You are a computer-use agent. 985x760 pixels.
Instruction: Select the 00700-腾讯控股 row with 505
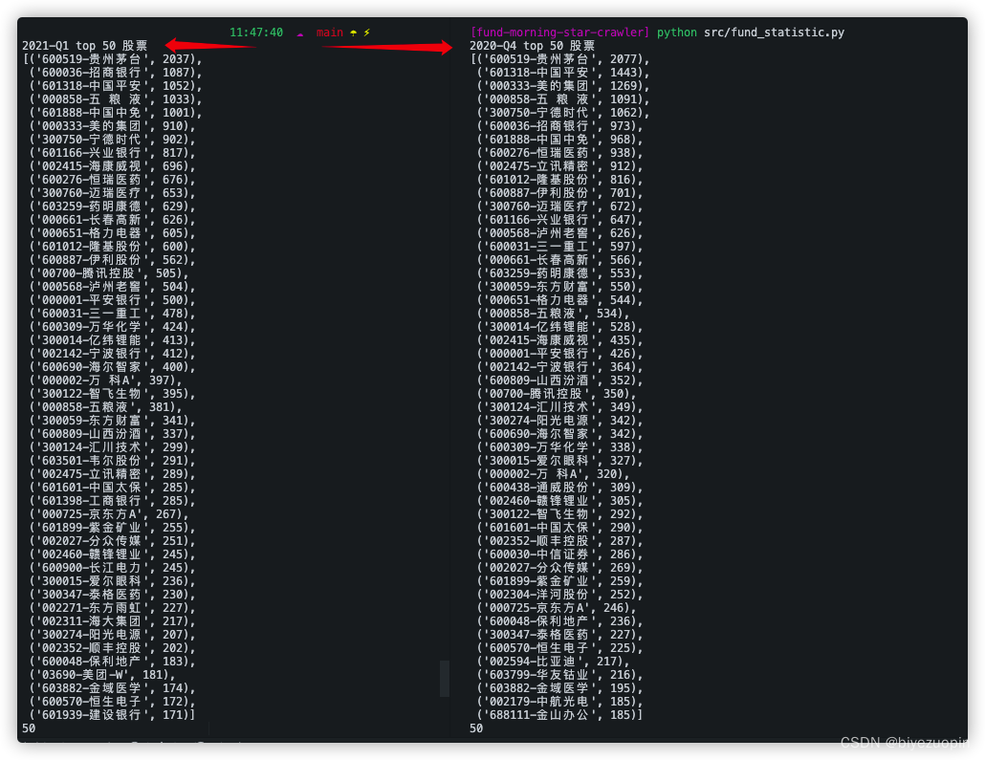pyautogui.click(x=109, y=273)
